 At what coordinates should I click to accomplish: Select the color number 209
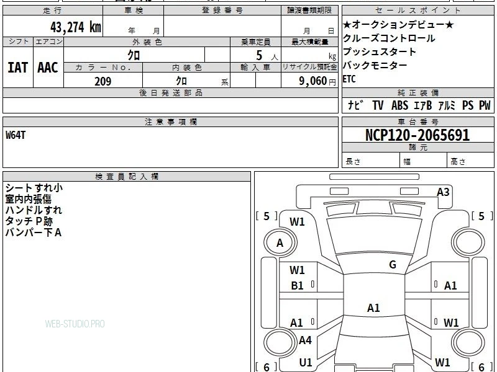[103, 81]
